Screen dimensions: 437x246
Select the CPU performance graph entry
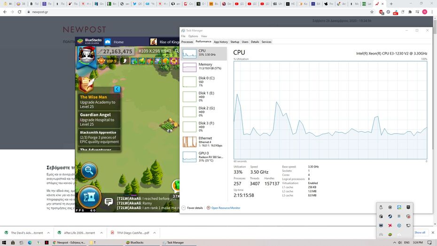[x=204, y=53]
